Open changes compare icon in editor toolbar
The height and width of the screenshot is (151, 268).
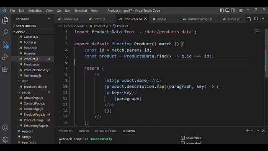[x=249, y=18]
